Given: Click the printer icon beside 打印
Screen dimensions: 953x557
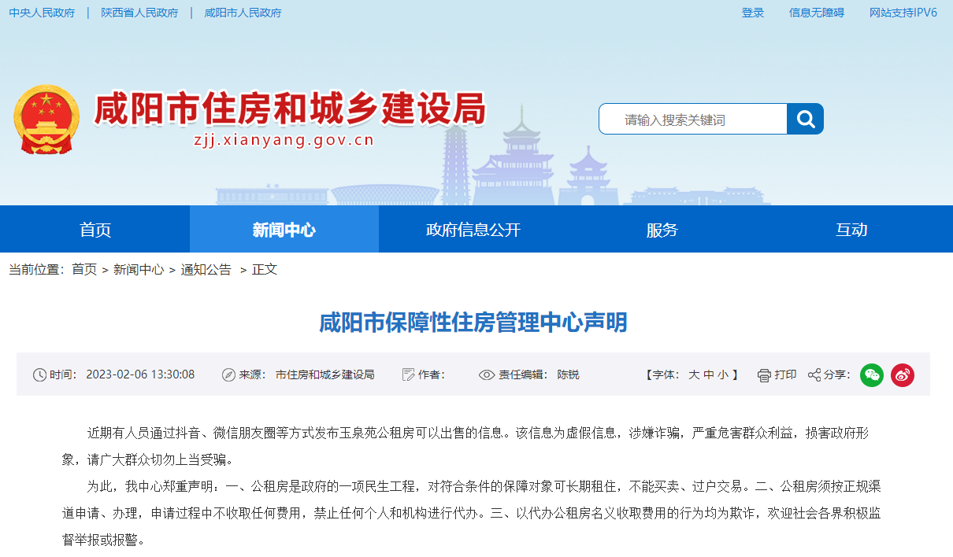Looking at the screenshot, I should [764, 375].
